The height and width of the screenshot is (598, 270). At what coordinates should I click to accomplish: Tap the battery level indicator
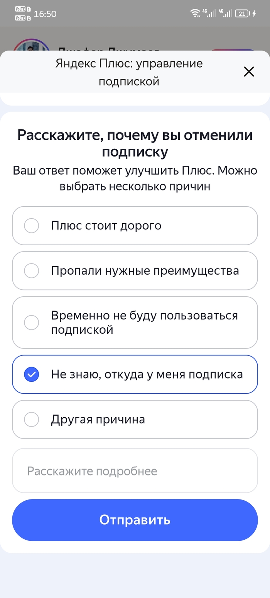[x=242, y=14]
